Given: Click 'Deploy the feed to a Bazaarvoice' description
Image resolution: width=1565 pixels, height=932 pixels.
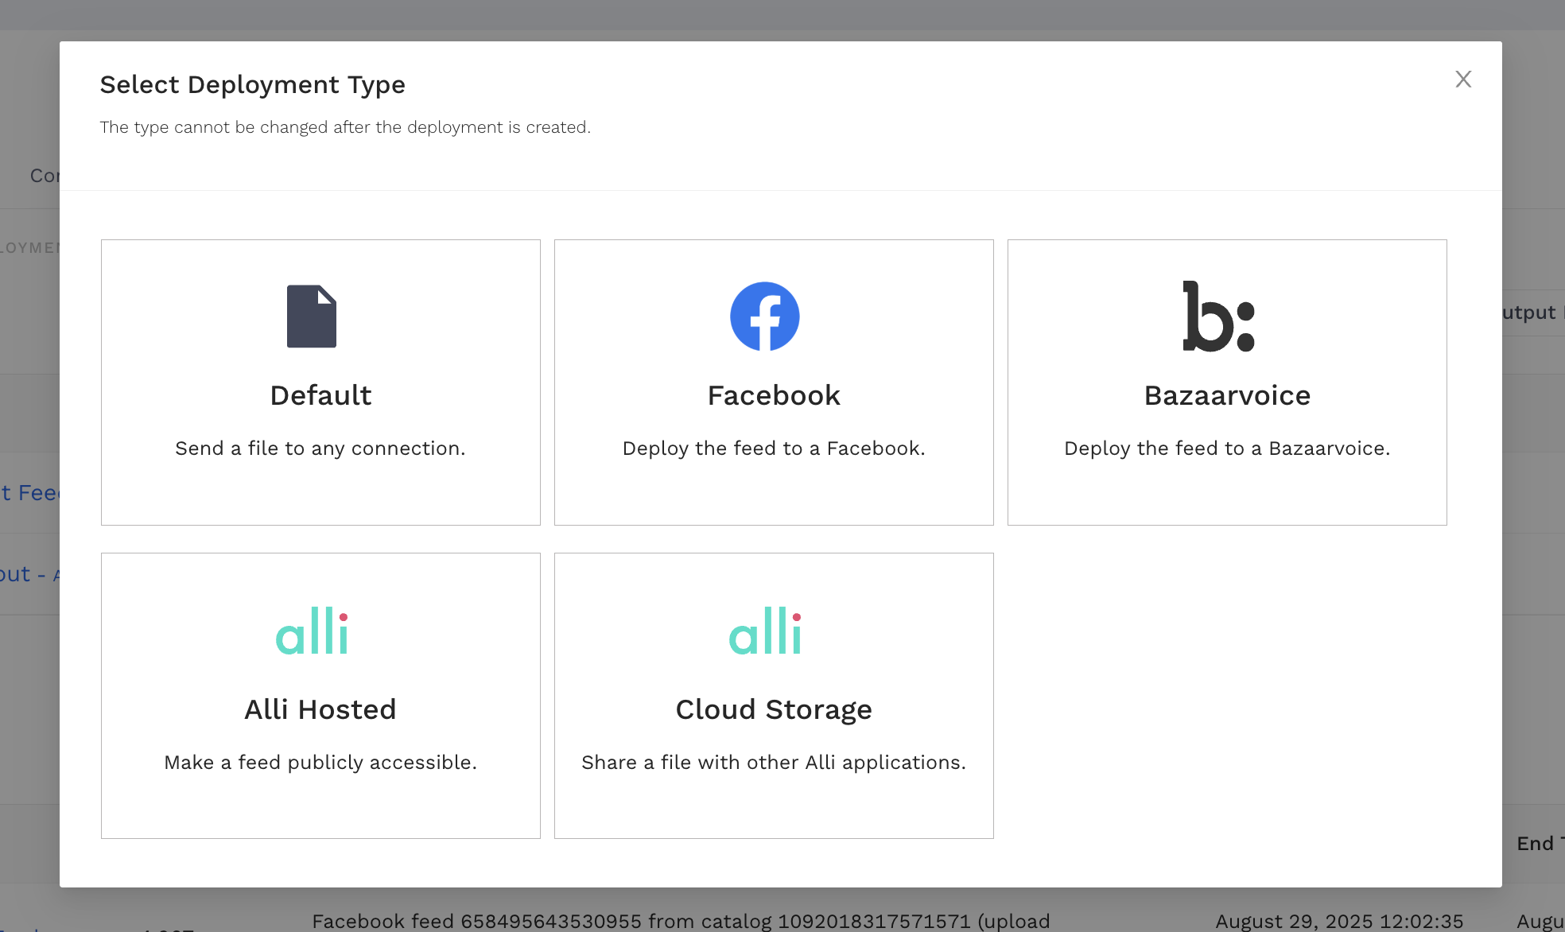Looking at the screenshot, I should click(x=1227, y=449).
